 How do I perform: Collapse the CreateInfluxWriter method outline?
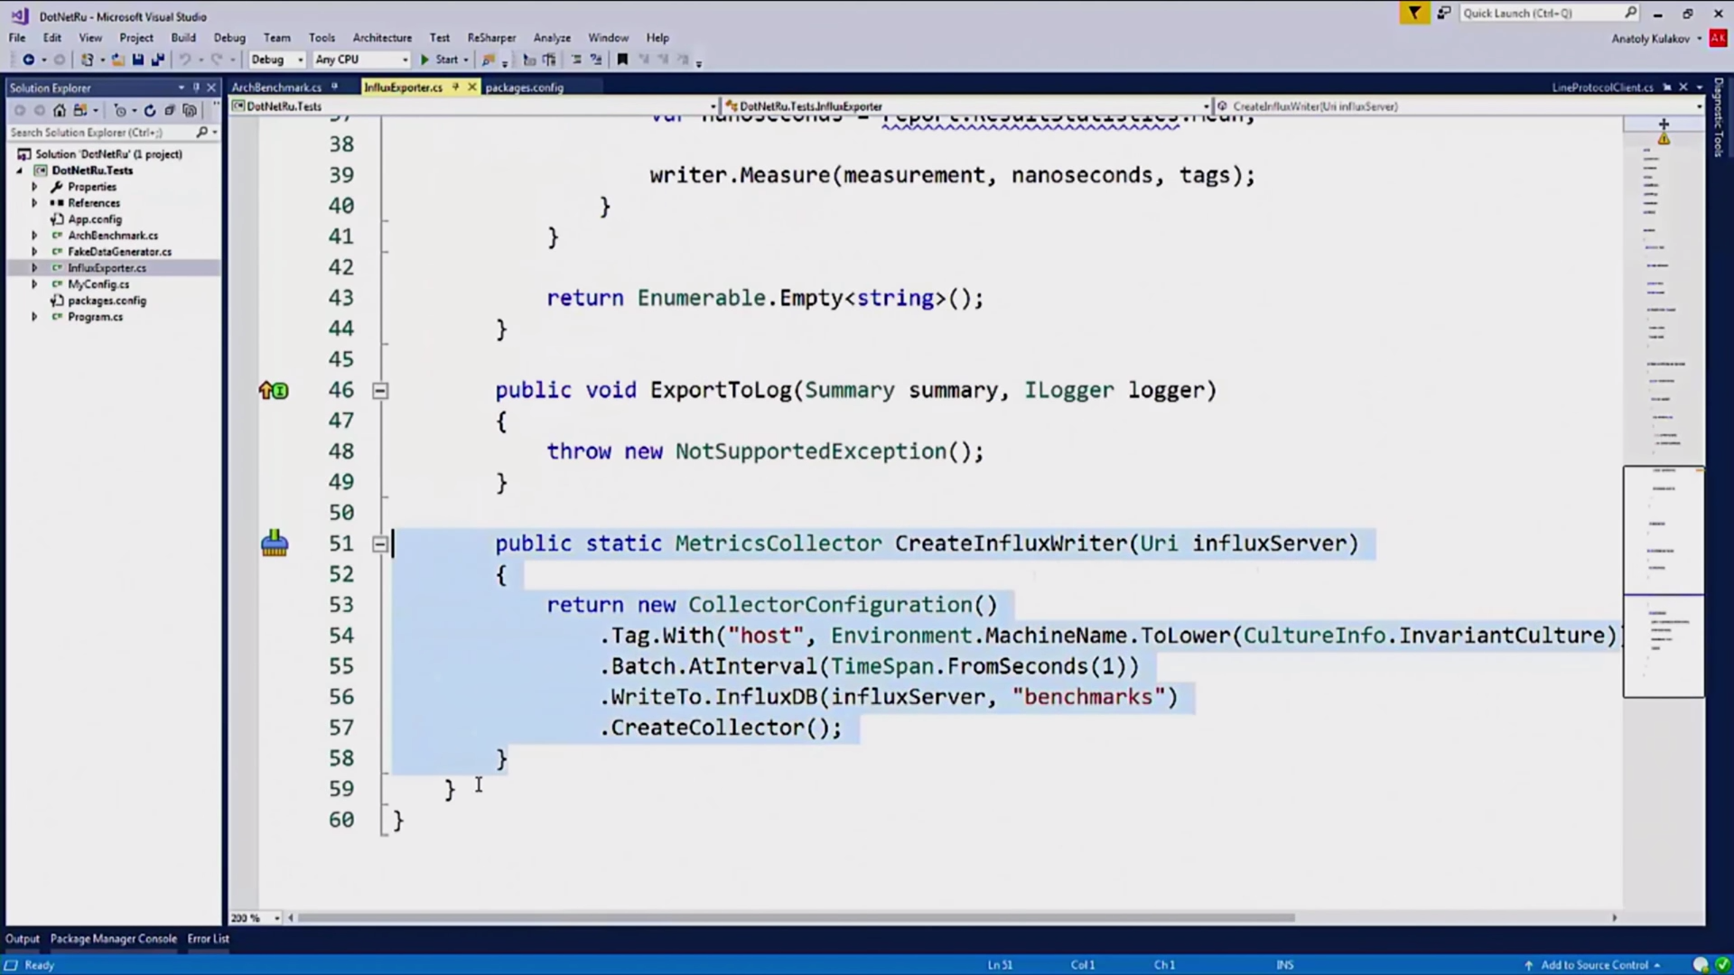(380, 544)
